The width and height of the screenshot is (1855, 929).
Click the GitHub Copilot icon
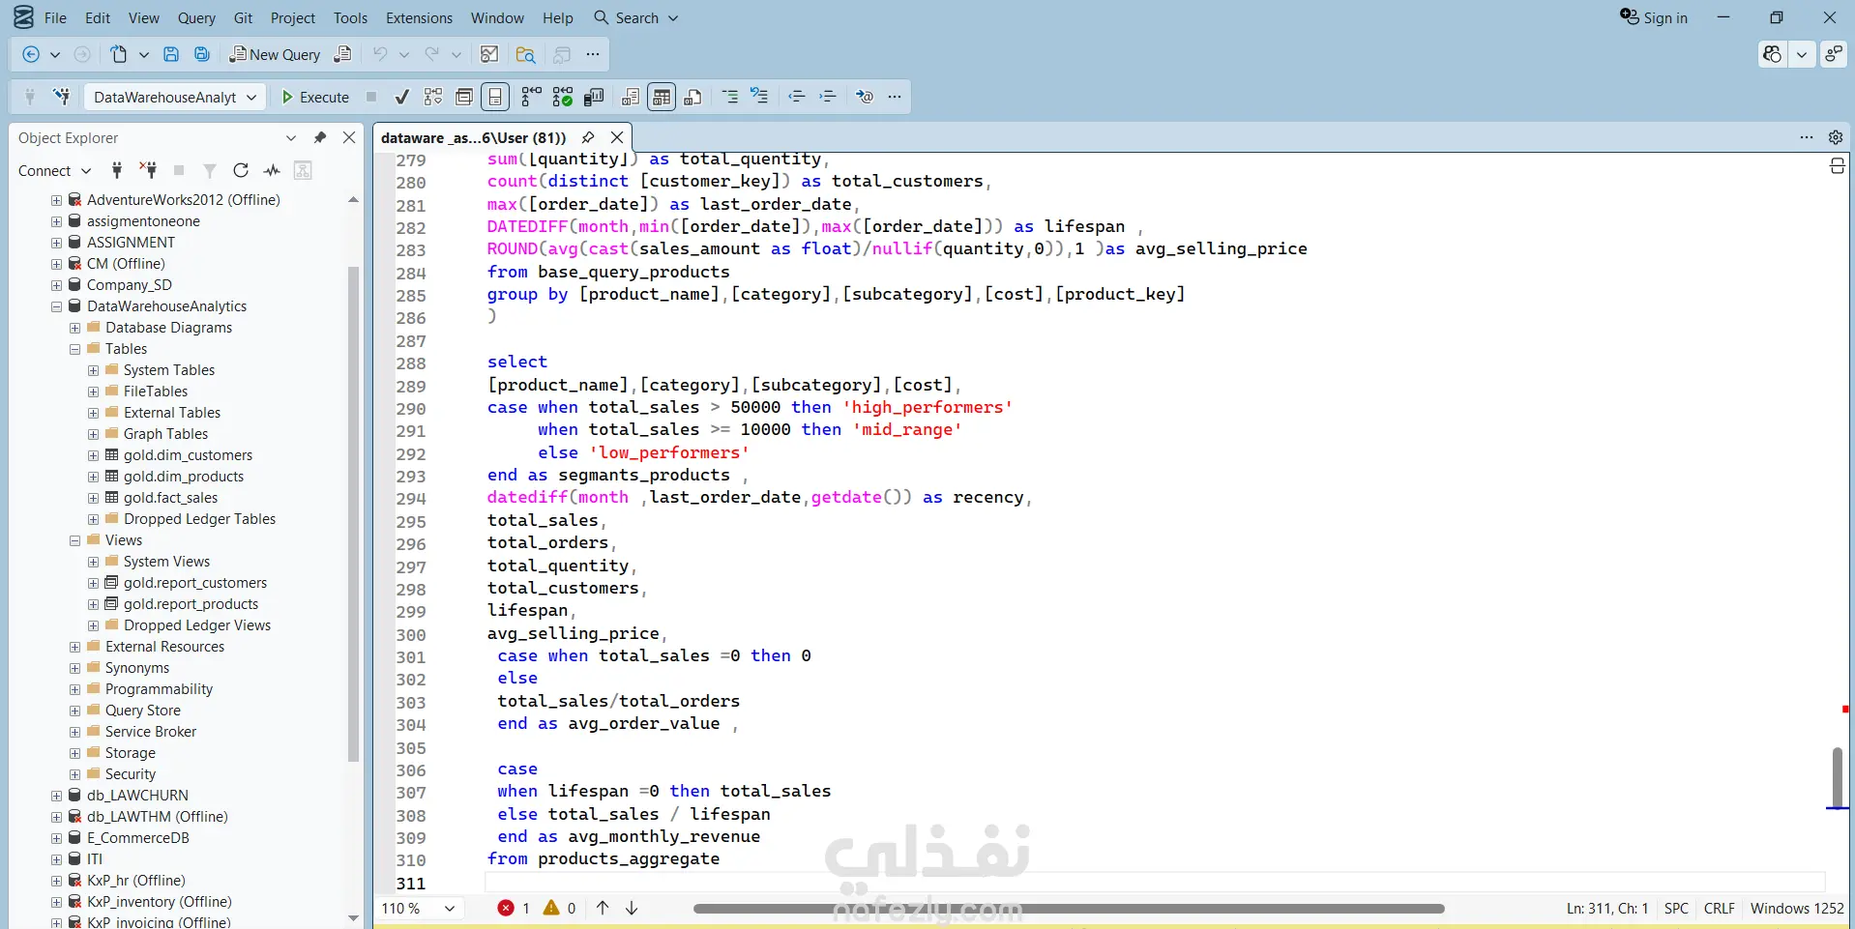point(1772,54)
